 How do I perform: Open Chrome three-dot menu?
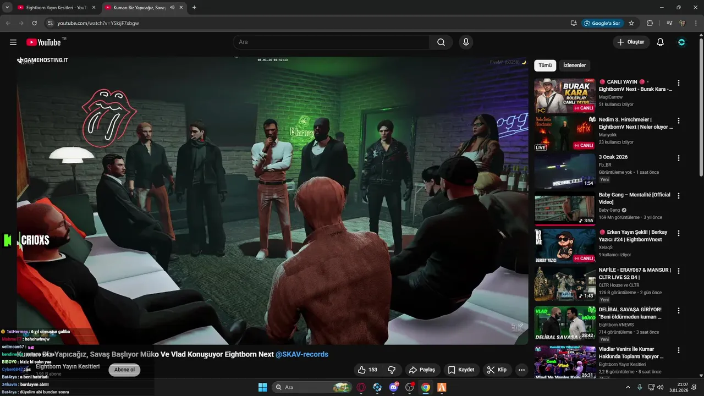(x=696, y=23)
